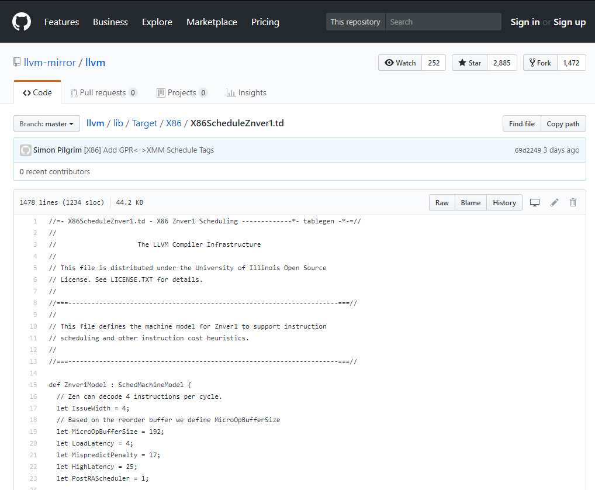Click the search input field
This screenshot has height=490, width=595.
[x=442, y=22]
